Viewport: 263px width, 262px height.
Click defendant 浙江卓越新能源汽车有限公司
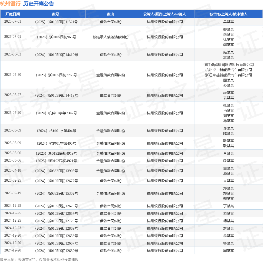click(228, 75)
